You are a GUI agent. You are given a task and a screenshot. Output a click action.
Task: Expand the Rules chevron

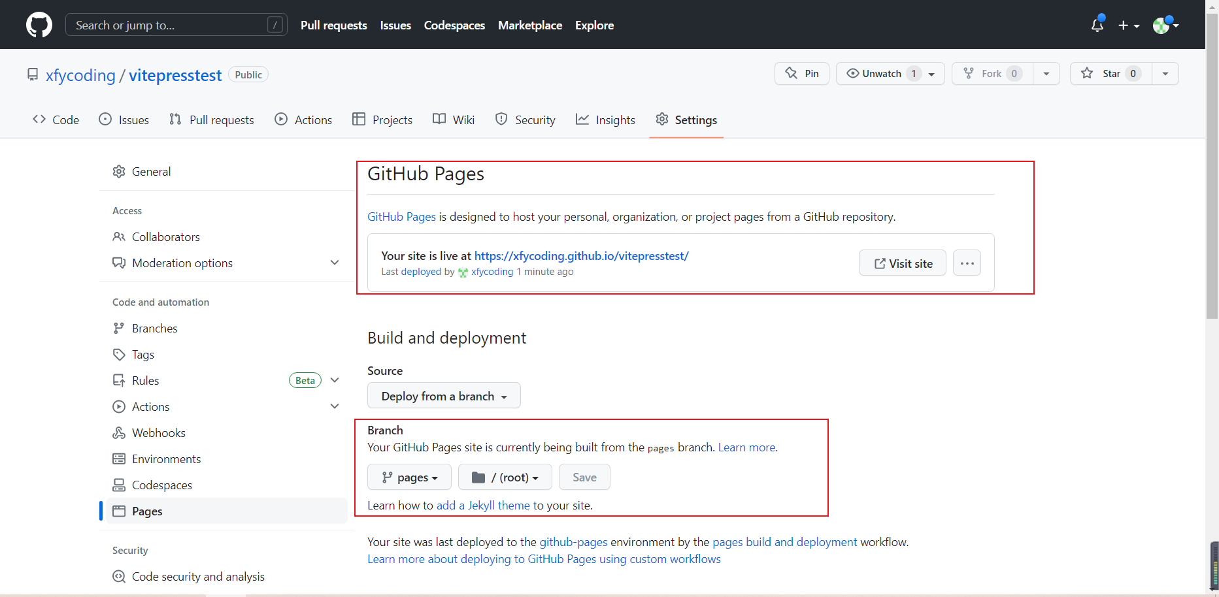click(335, 380)
